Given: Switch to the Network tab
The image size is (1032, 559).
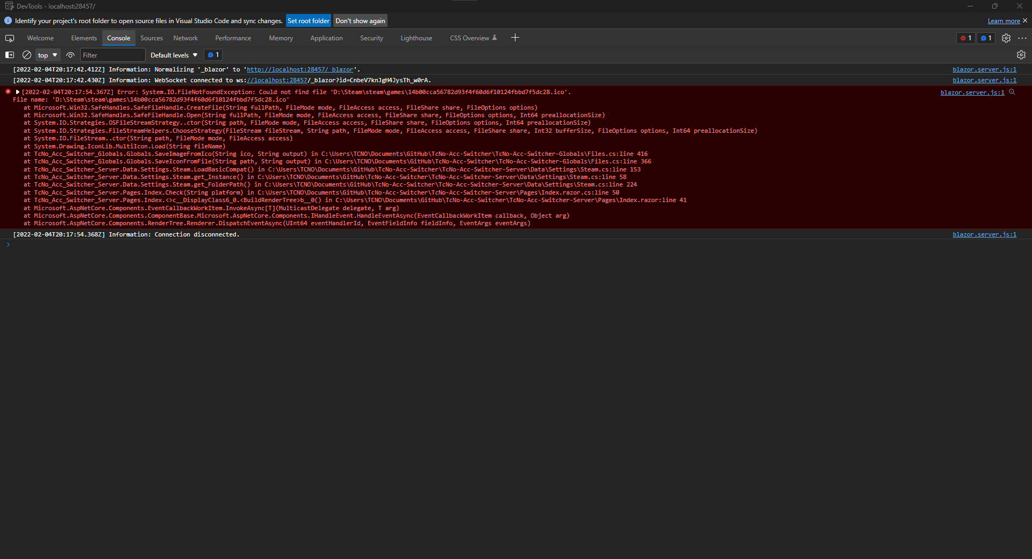Looking at the screenshot, I should pos(185,38).
